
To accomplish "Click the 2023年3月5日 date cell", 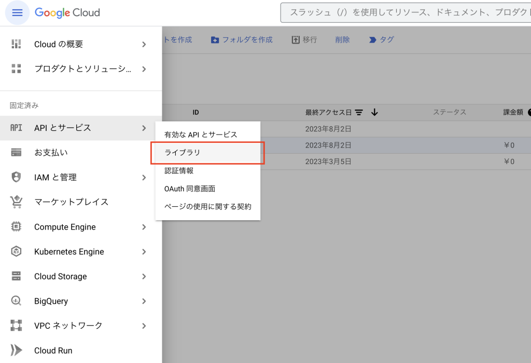I will (x=328, y=162).
